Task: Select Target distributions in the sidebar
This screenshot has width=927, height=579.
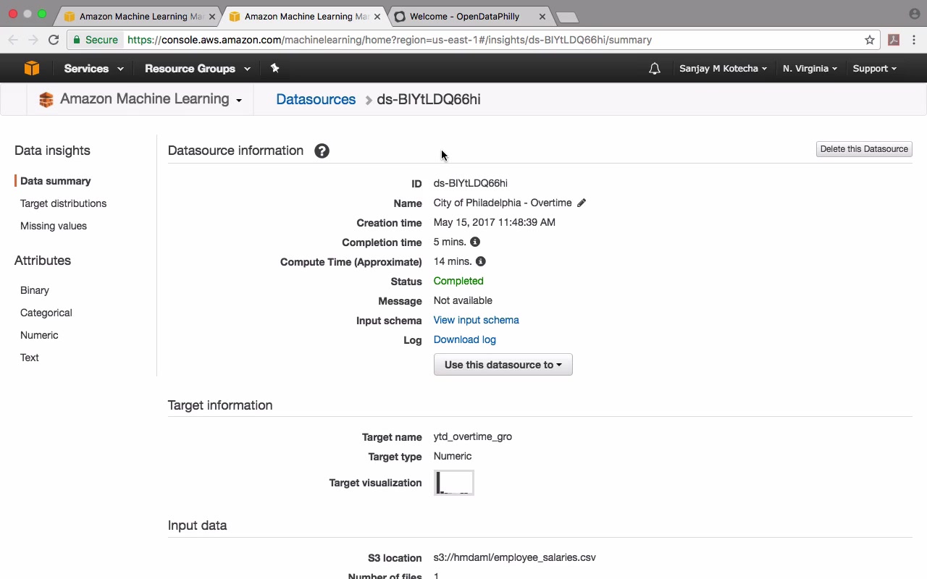Action: tap(64, 203)
